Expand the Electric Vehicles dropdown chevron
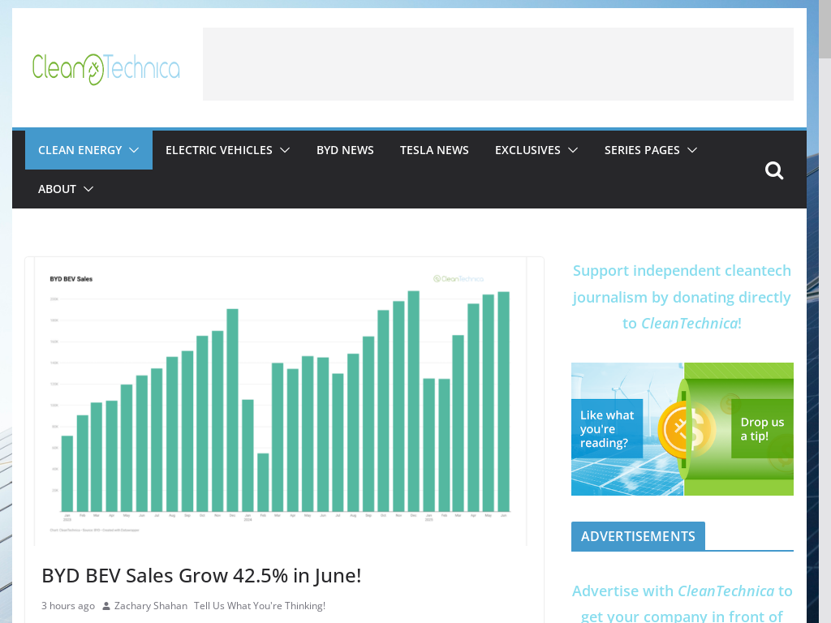831x623 pixels. coord(285,150)
